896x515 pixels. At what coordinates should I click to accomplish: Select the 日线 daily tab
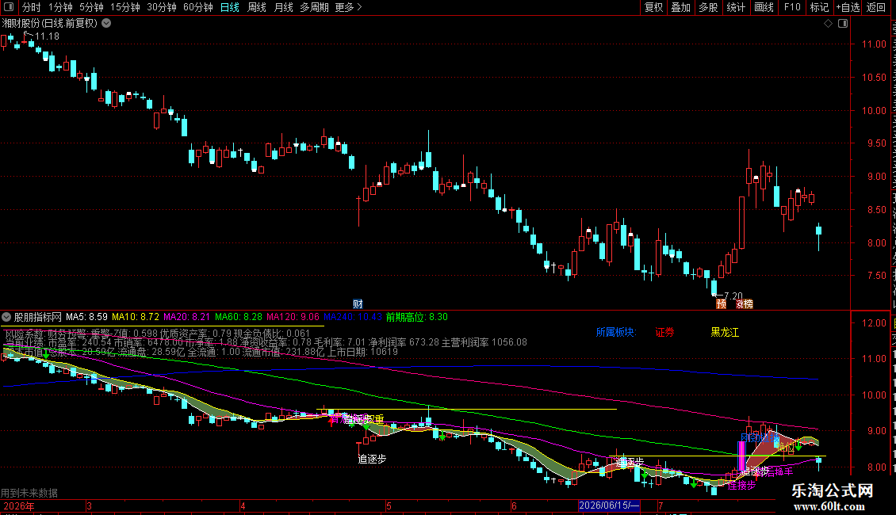pos(230,7)
